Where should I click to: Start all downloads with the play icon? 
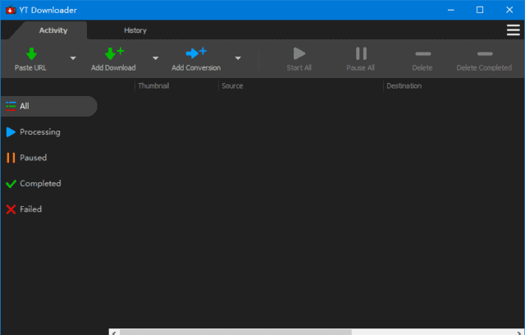(299, 53)
